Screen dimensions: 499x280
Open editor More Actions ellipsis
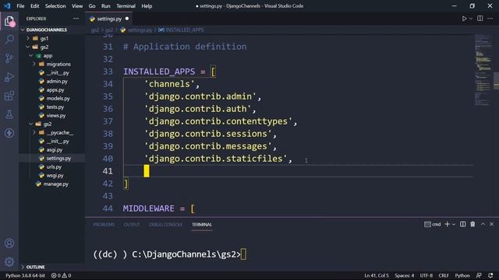tap(490, 19)
